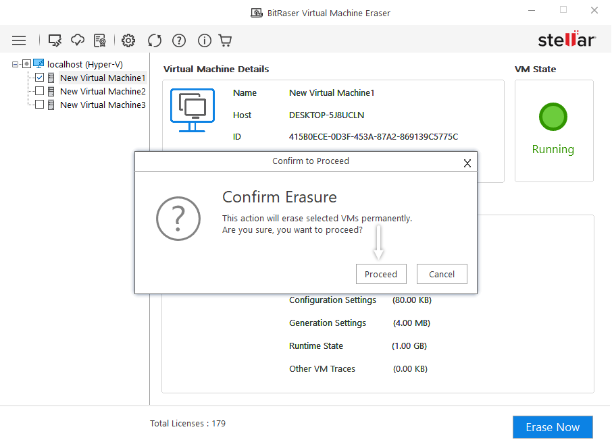
Task: Click the name value New Virtual Machine1 in details
Action: pyautogui.click(x=332, y=93)
